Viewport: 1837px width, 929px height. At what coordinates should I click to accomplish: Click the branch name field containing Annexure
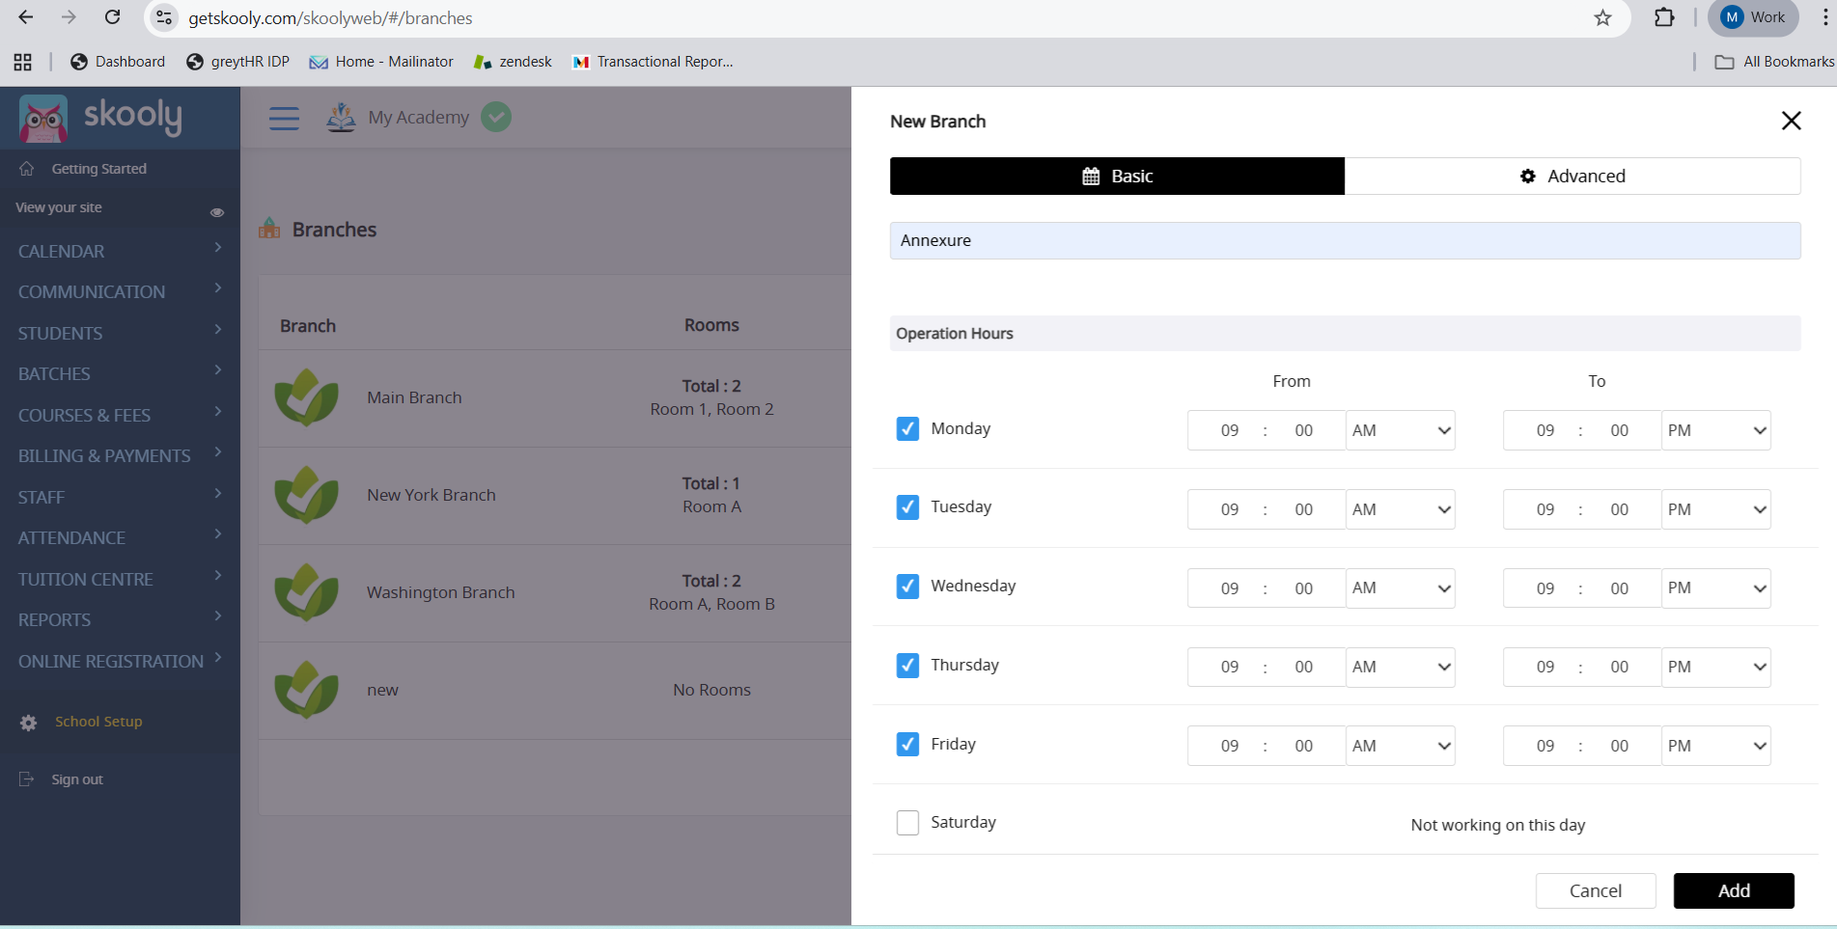click(x=1345, y=240)
